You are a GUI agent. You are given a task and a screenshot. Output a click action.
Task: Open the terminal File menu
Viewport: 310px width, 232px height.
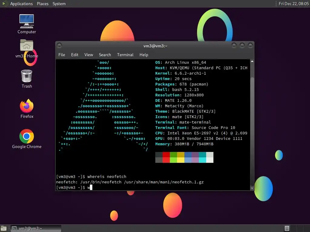coord(62,55)
